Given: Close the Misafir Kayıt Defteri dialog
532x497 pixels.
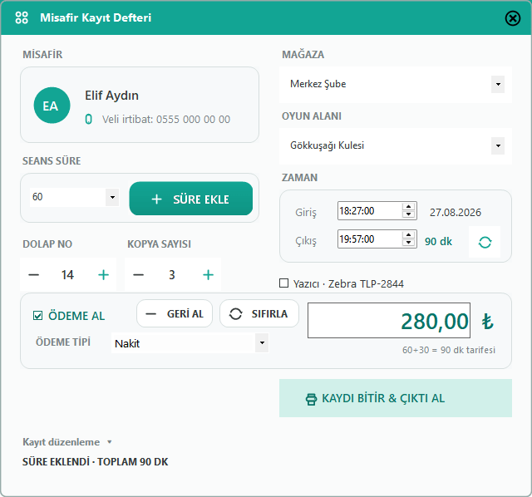Looking at the screenshot, I should click(512, 18).
